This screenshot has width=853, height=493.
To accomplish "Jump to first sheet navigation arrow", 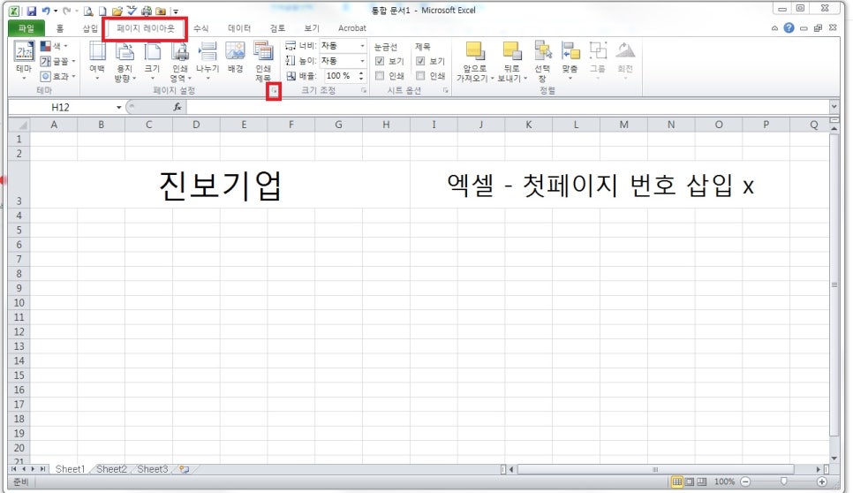I will click(x=13, y=468).
